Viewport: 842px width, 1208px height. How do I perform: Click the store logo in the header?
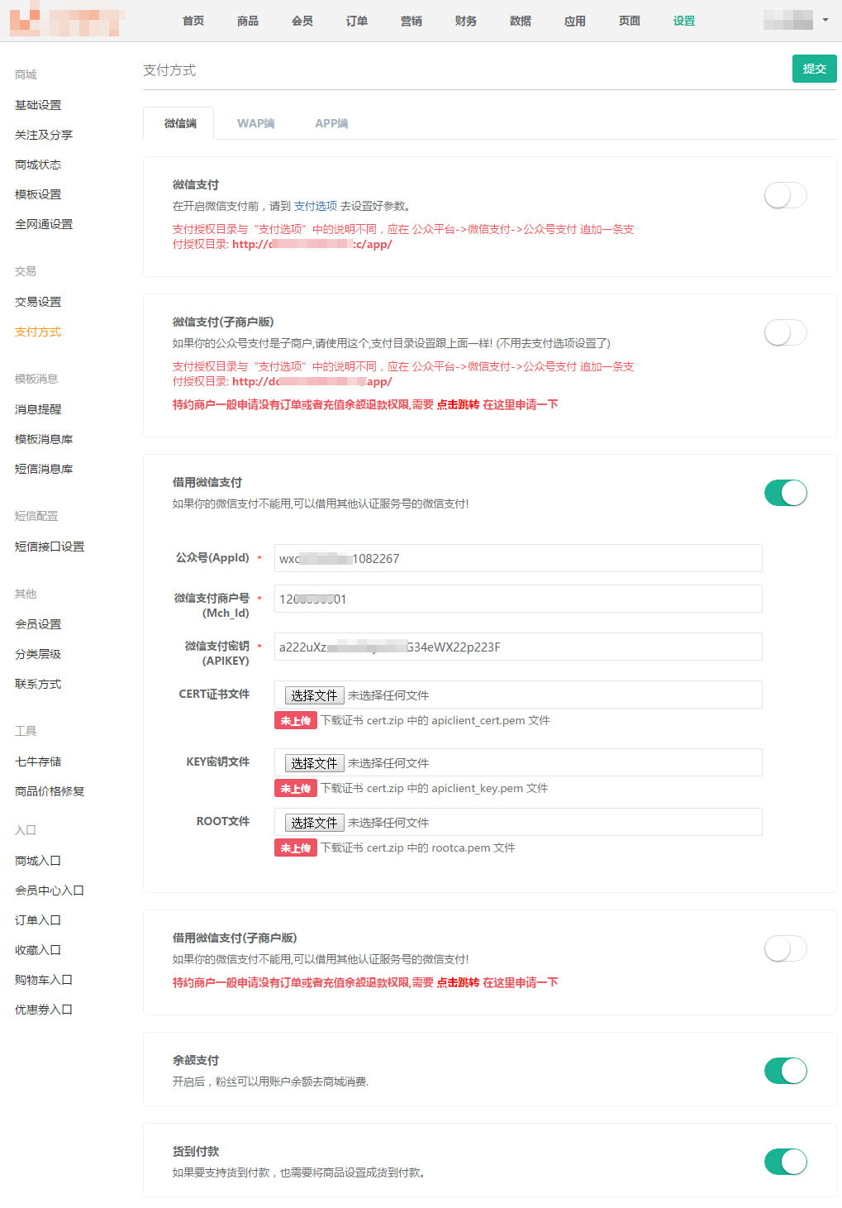66,20
